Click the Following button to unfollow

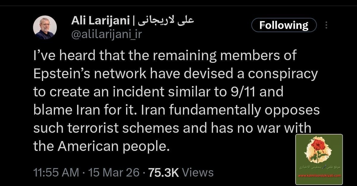click(284, 25)
